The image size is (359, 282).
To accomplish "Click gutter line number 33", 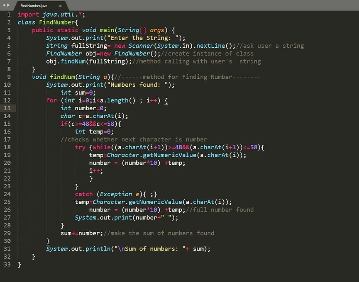I will point(7,265).
